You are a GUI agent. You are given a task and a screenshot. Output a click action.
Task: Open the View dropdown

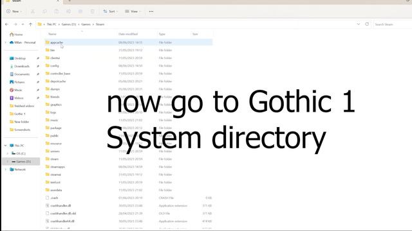133,12
